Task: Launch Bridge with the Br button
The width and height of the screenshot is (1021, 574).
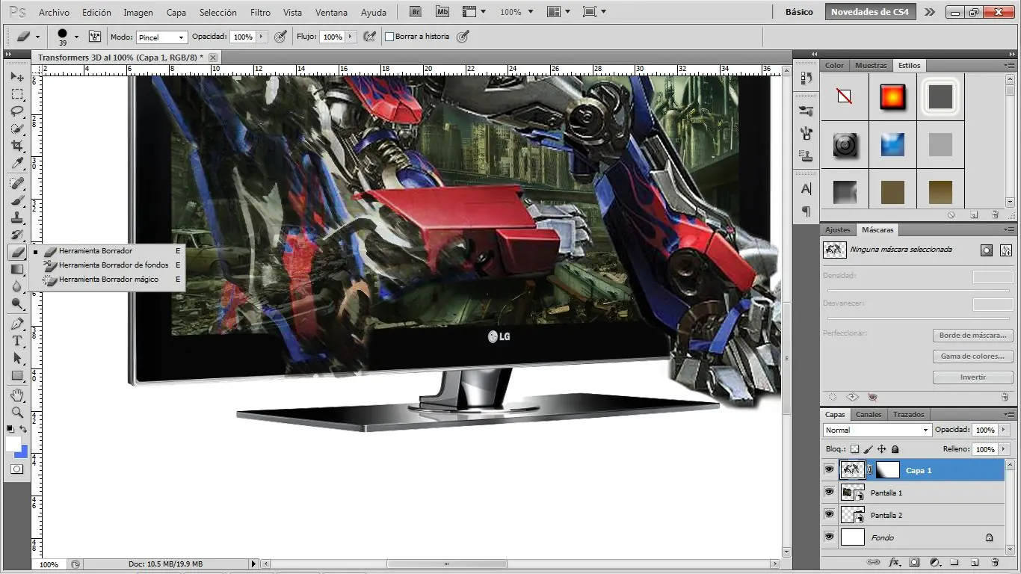Action: coord(417,12)
